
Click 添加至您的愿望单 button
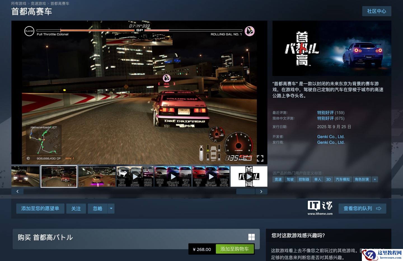point(40,209)
